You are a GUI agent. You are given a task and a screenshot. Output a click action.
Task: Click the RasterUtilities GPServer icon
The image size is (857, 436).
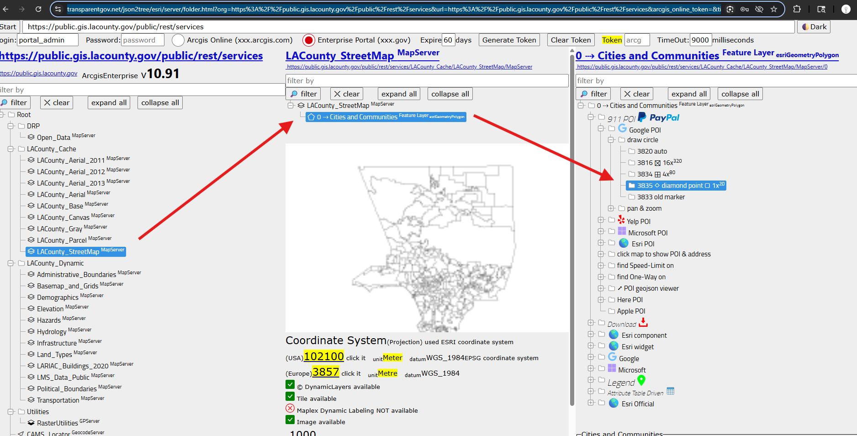point(31,423)
